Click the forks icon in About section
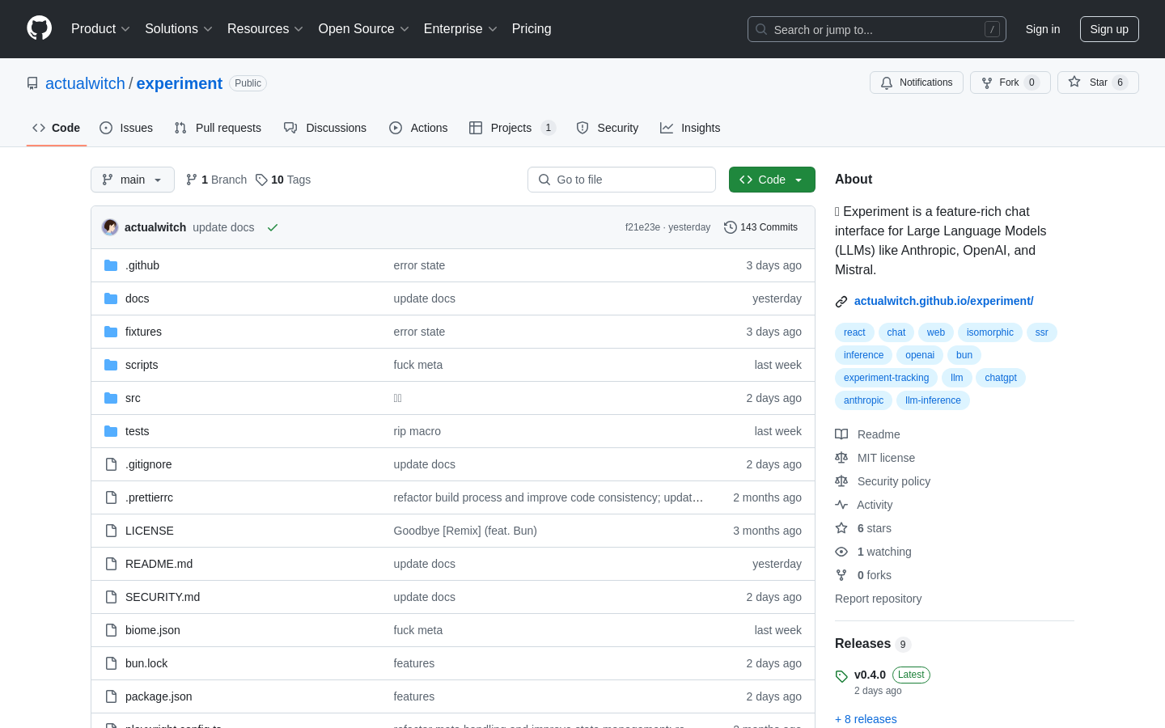The image size is (1165, 728). coord(841,575)
